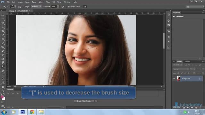Set foreground color via pink swatch
The height and width of the screenshot is (115, 205).
2,97
